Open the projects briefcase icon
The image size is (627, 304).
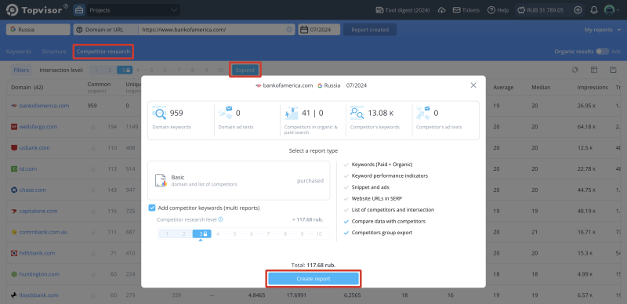click(x=79, y=10)
